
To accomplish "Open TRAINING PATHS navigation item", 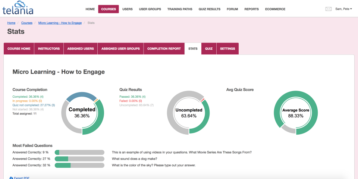I will click(x=180, y=9).
